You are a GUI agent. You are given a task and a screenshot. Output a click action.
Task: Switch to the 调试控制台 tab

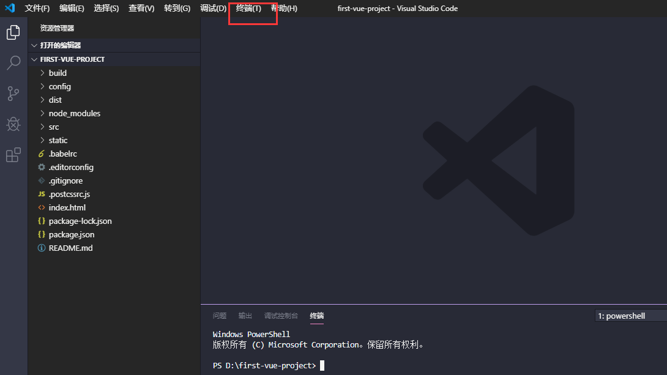281,316
